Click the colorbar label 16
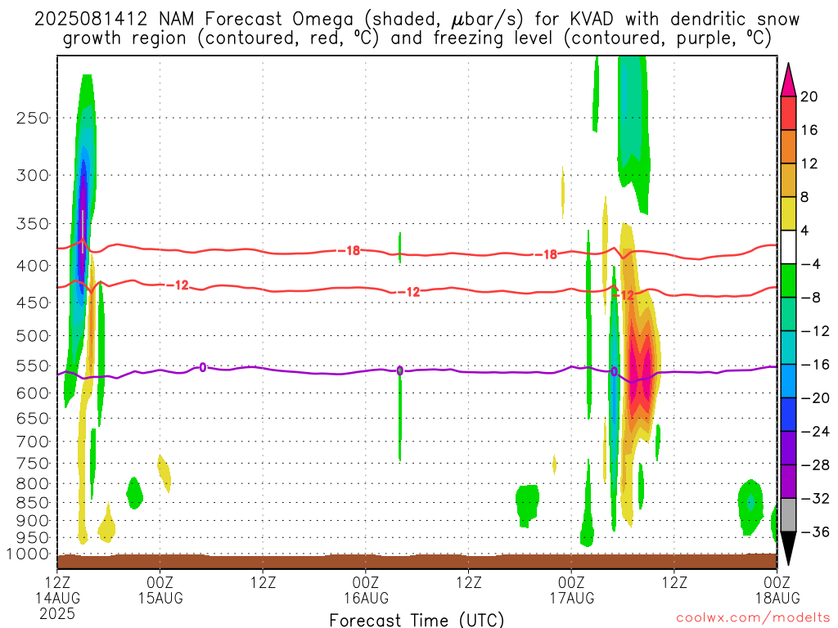The width and height of the screenshot is (838, 628). point(809,130)
